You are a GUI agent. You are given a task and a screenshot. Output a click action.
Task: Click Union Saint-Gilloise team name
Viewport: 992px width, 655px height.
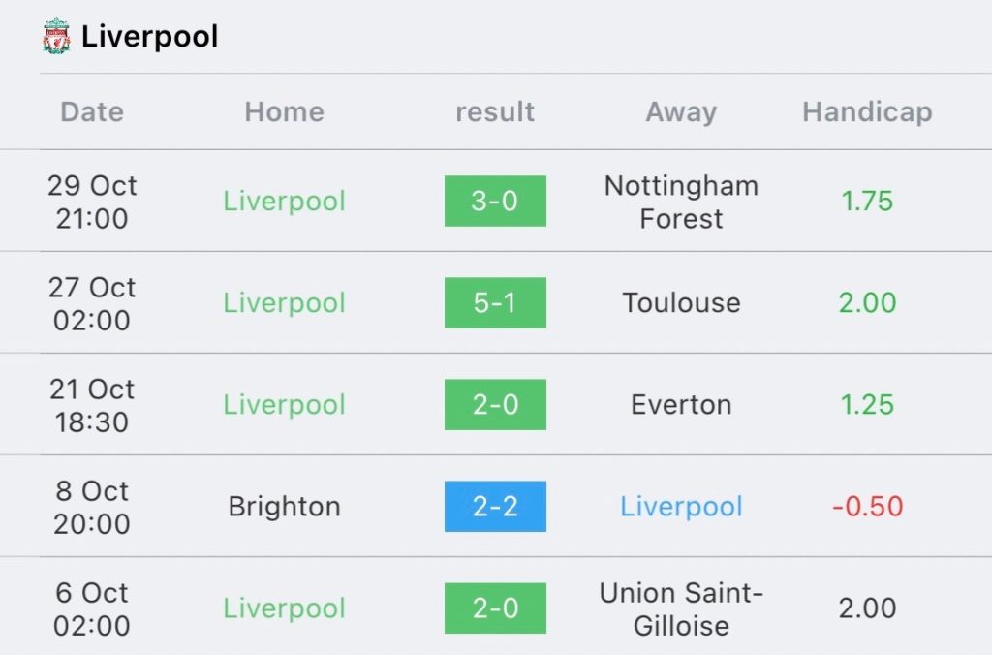pyautogui.click(x=681, y=608)
